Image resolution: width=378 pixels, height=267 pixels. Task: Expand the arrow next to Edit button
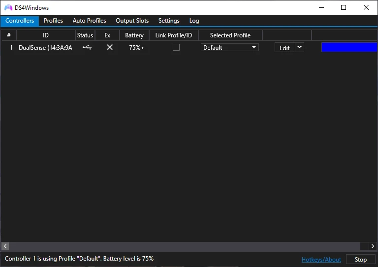(299, 48)
